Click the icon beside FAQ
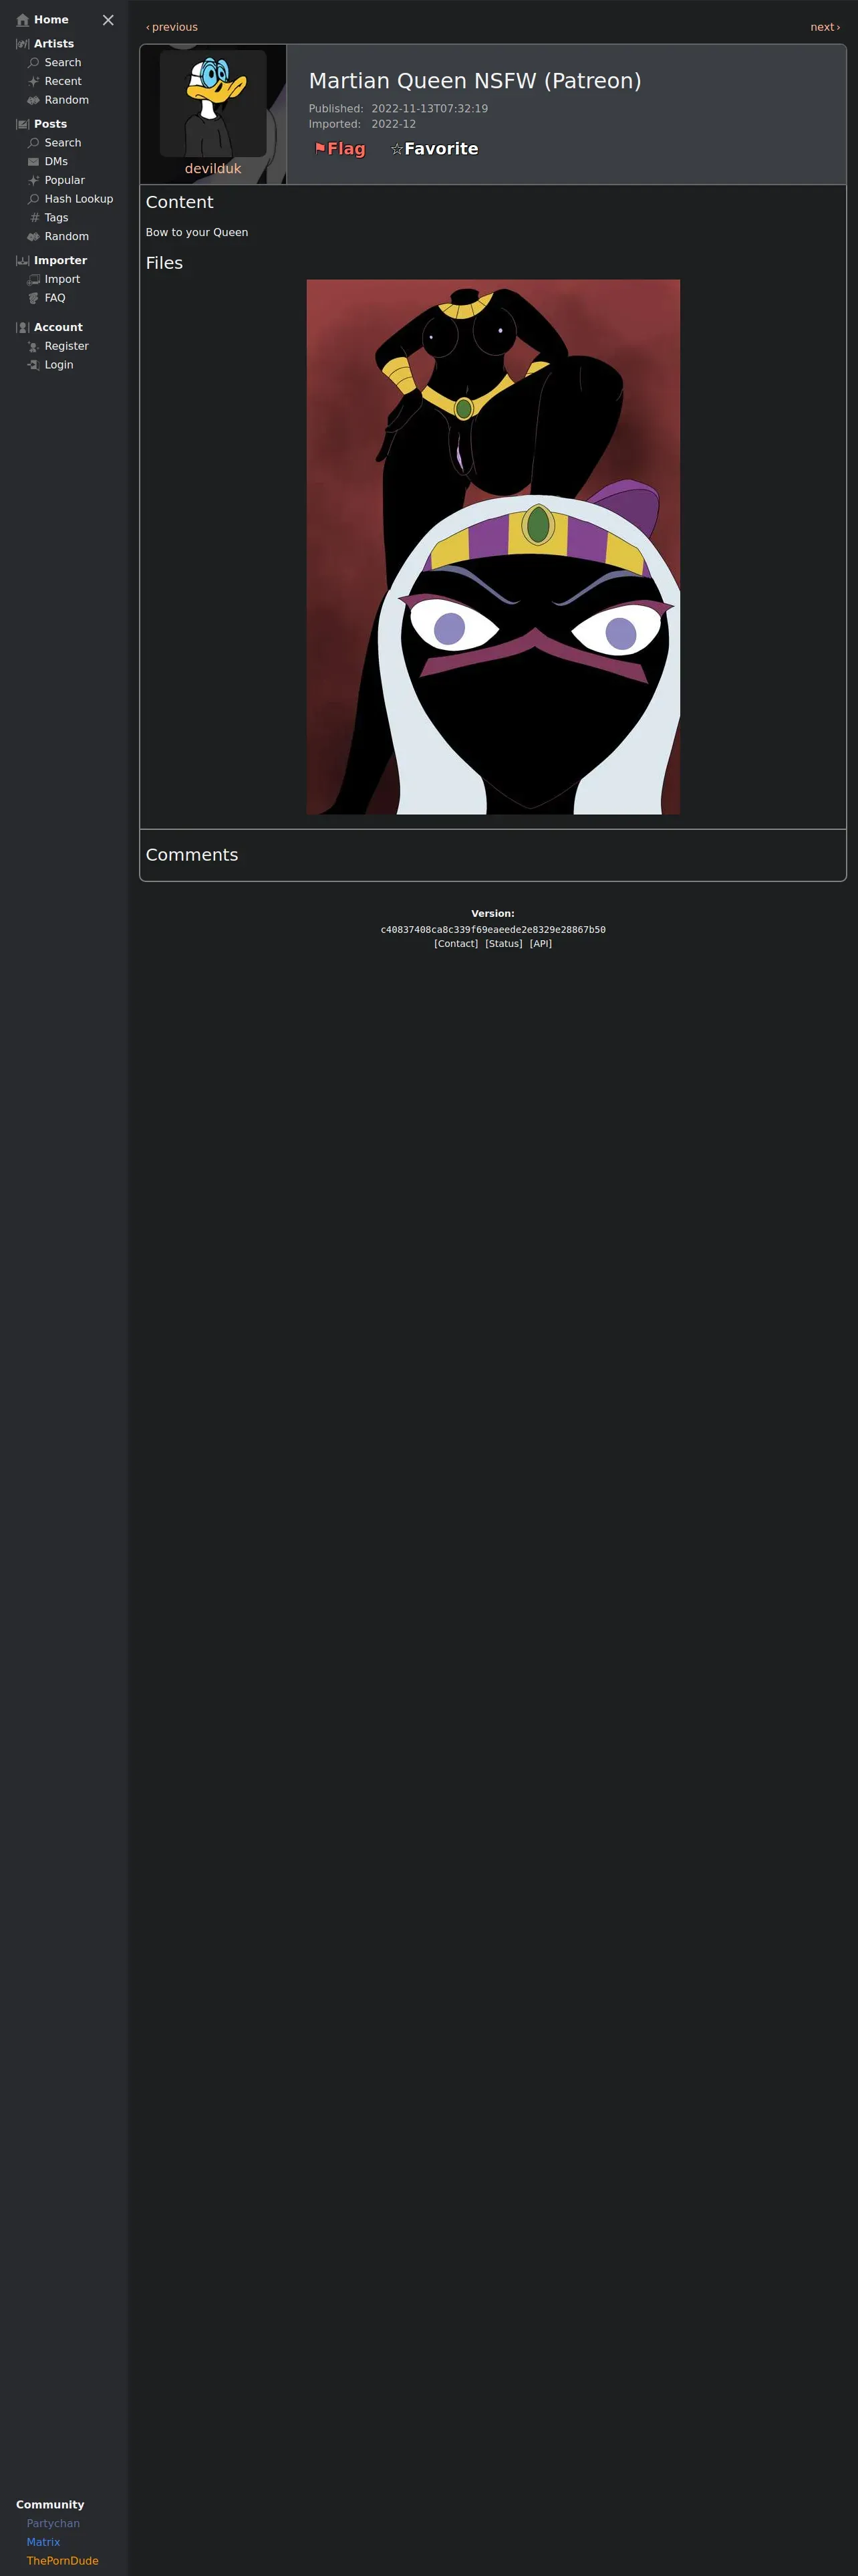 tap(34, 298)
